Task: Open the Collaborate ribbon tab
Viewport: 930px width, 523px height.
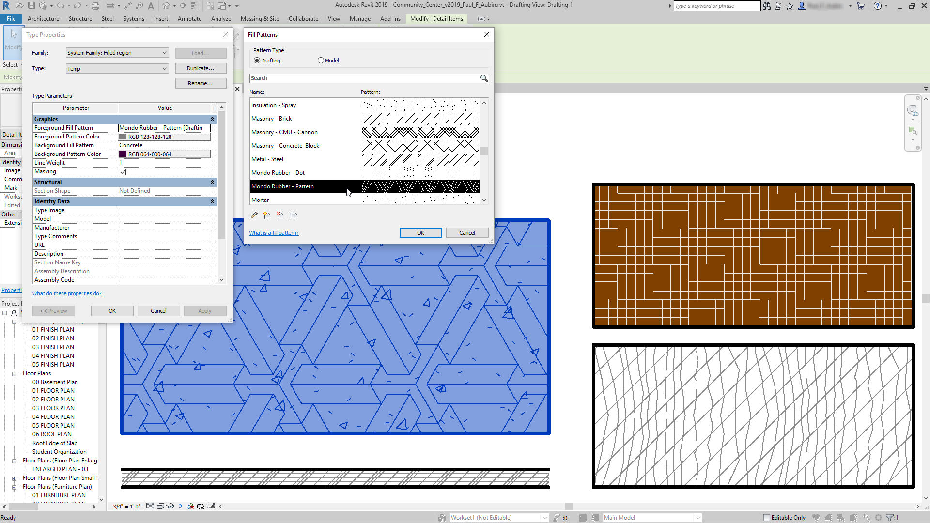Action: coord(303,19)
